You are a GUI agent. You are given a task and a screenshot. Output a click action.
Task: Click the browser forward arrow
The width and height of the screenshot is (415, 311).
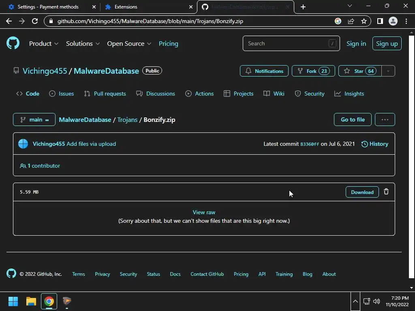[x=22, y=21]
